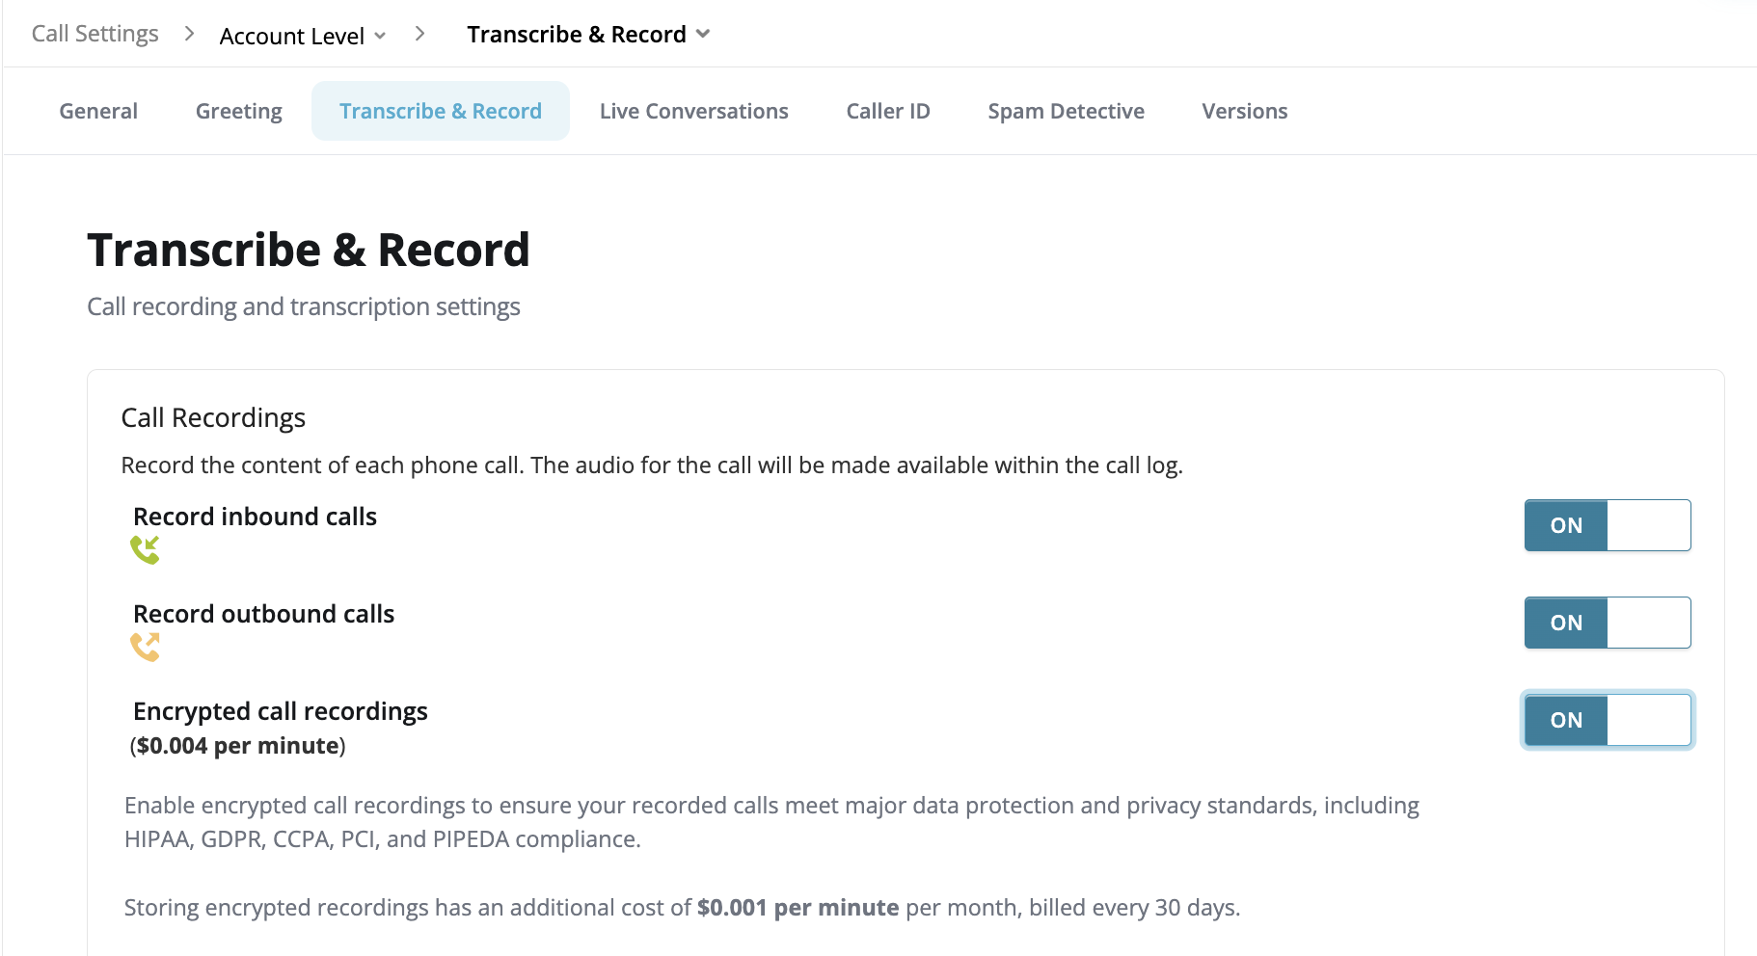The height and width of the screenshot is (956, 1757).
Task: Open the Greeting tab
Action: click(x=239, y=111)
